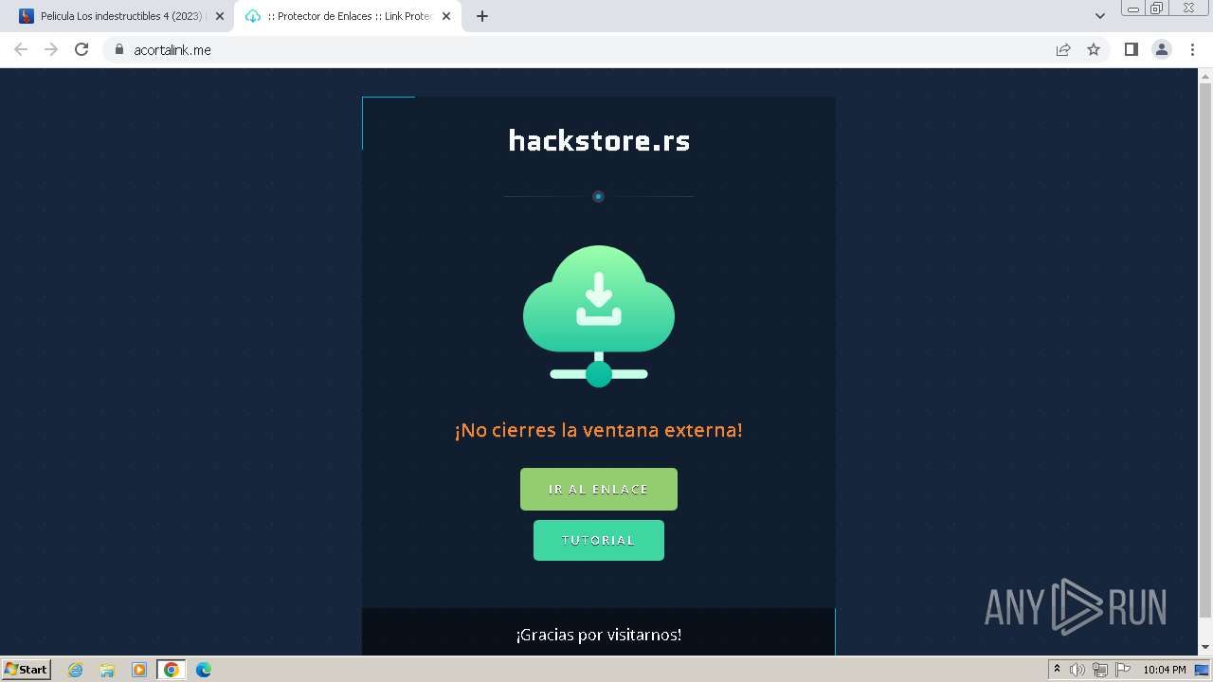Open Microsoft Edge from taskbar

(x=204, y=670)
